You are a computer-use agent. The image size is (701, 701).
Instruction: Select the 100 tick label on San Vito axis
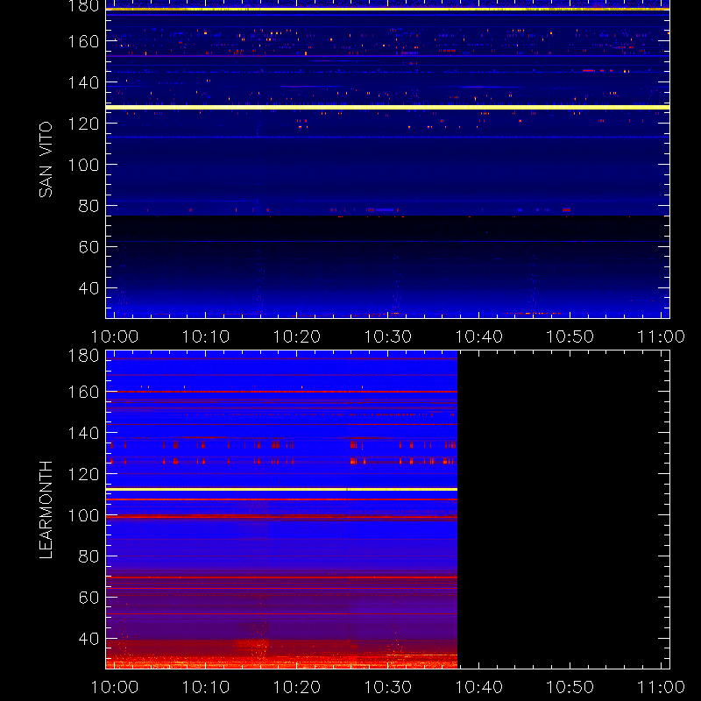[83, 165]
